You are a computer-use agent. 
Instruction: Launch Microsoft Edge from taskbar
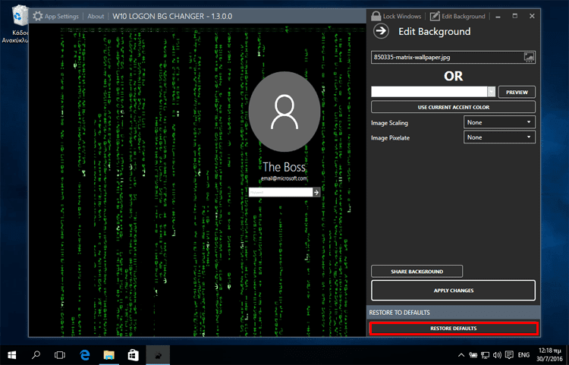84,355
